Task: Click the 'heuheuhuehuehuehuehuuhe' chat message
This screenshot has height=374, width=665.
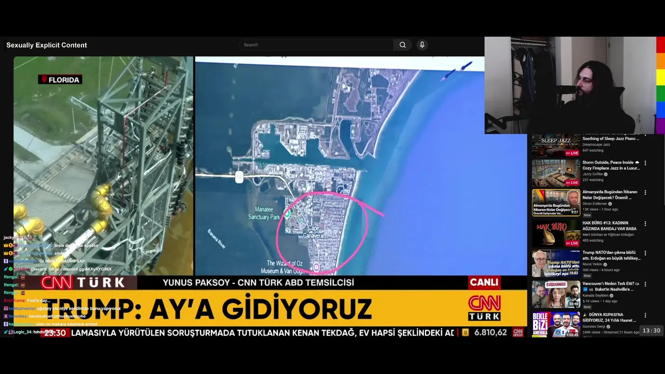Action: 57,316
